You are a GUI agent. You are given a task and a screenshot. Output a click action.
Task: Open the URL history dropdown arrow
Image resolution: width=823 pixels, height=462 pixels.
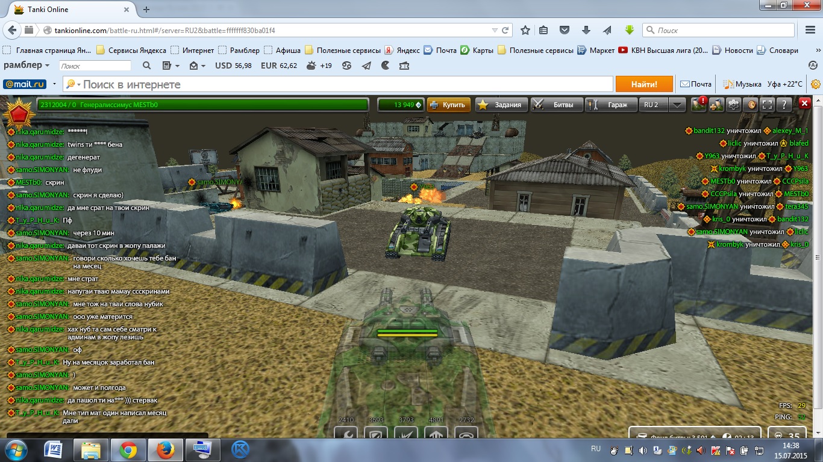(495, 30)
